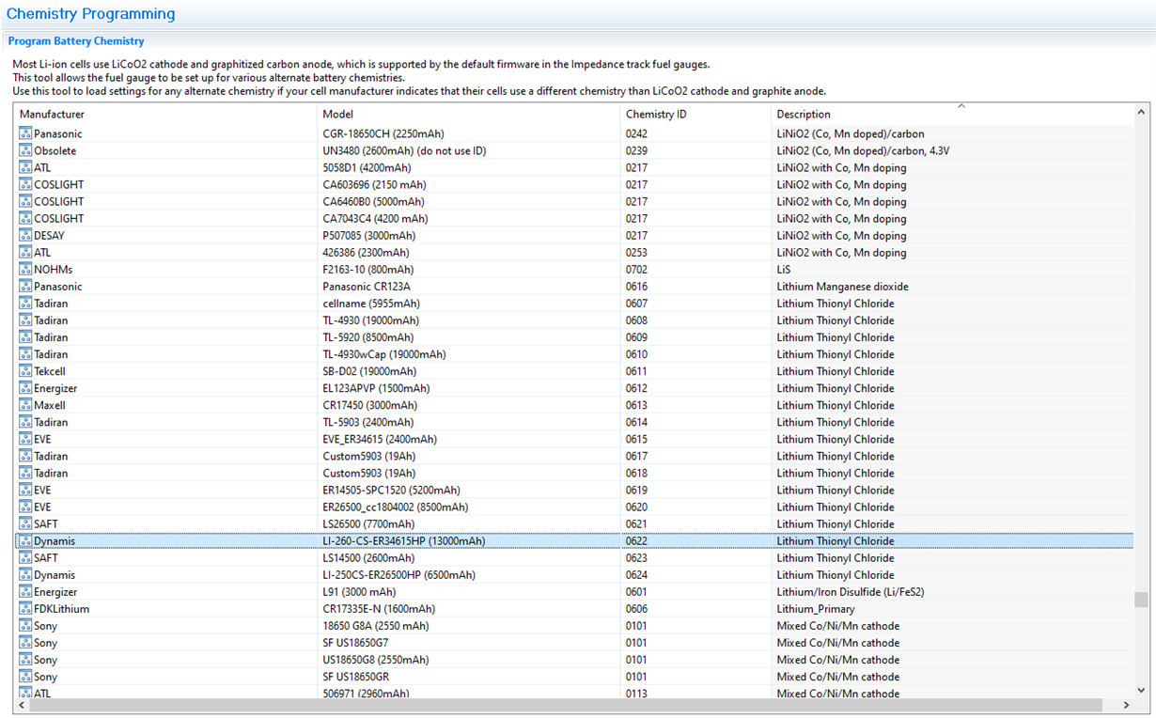
Task: Click the icon beside Dynamis LI-250CS row
Action: point(25,574)
